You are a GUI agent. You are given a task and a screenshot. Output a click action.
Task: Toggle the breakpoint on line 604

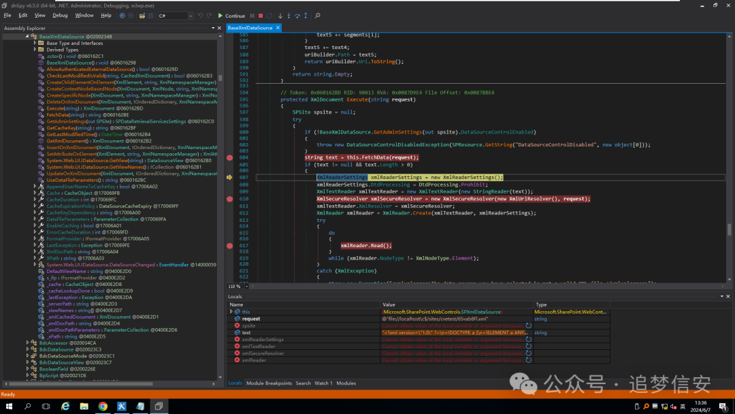pyautogui.click(x=229, y=157)
